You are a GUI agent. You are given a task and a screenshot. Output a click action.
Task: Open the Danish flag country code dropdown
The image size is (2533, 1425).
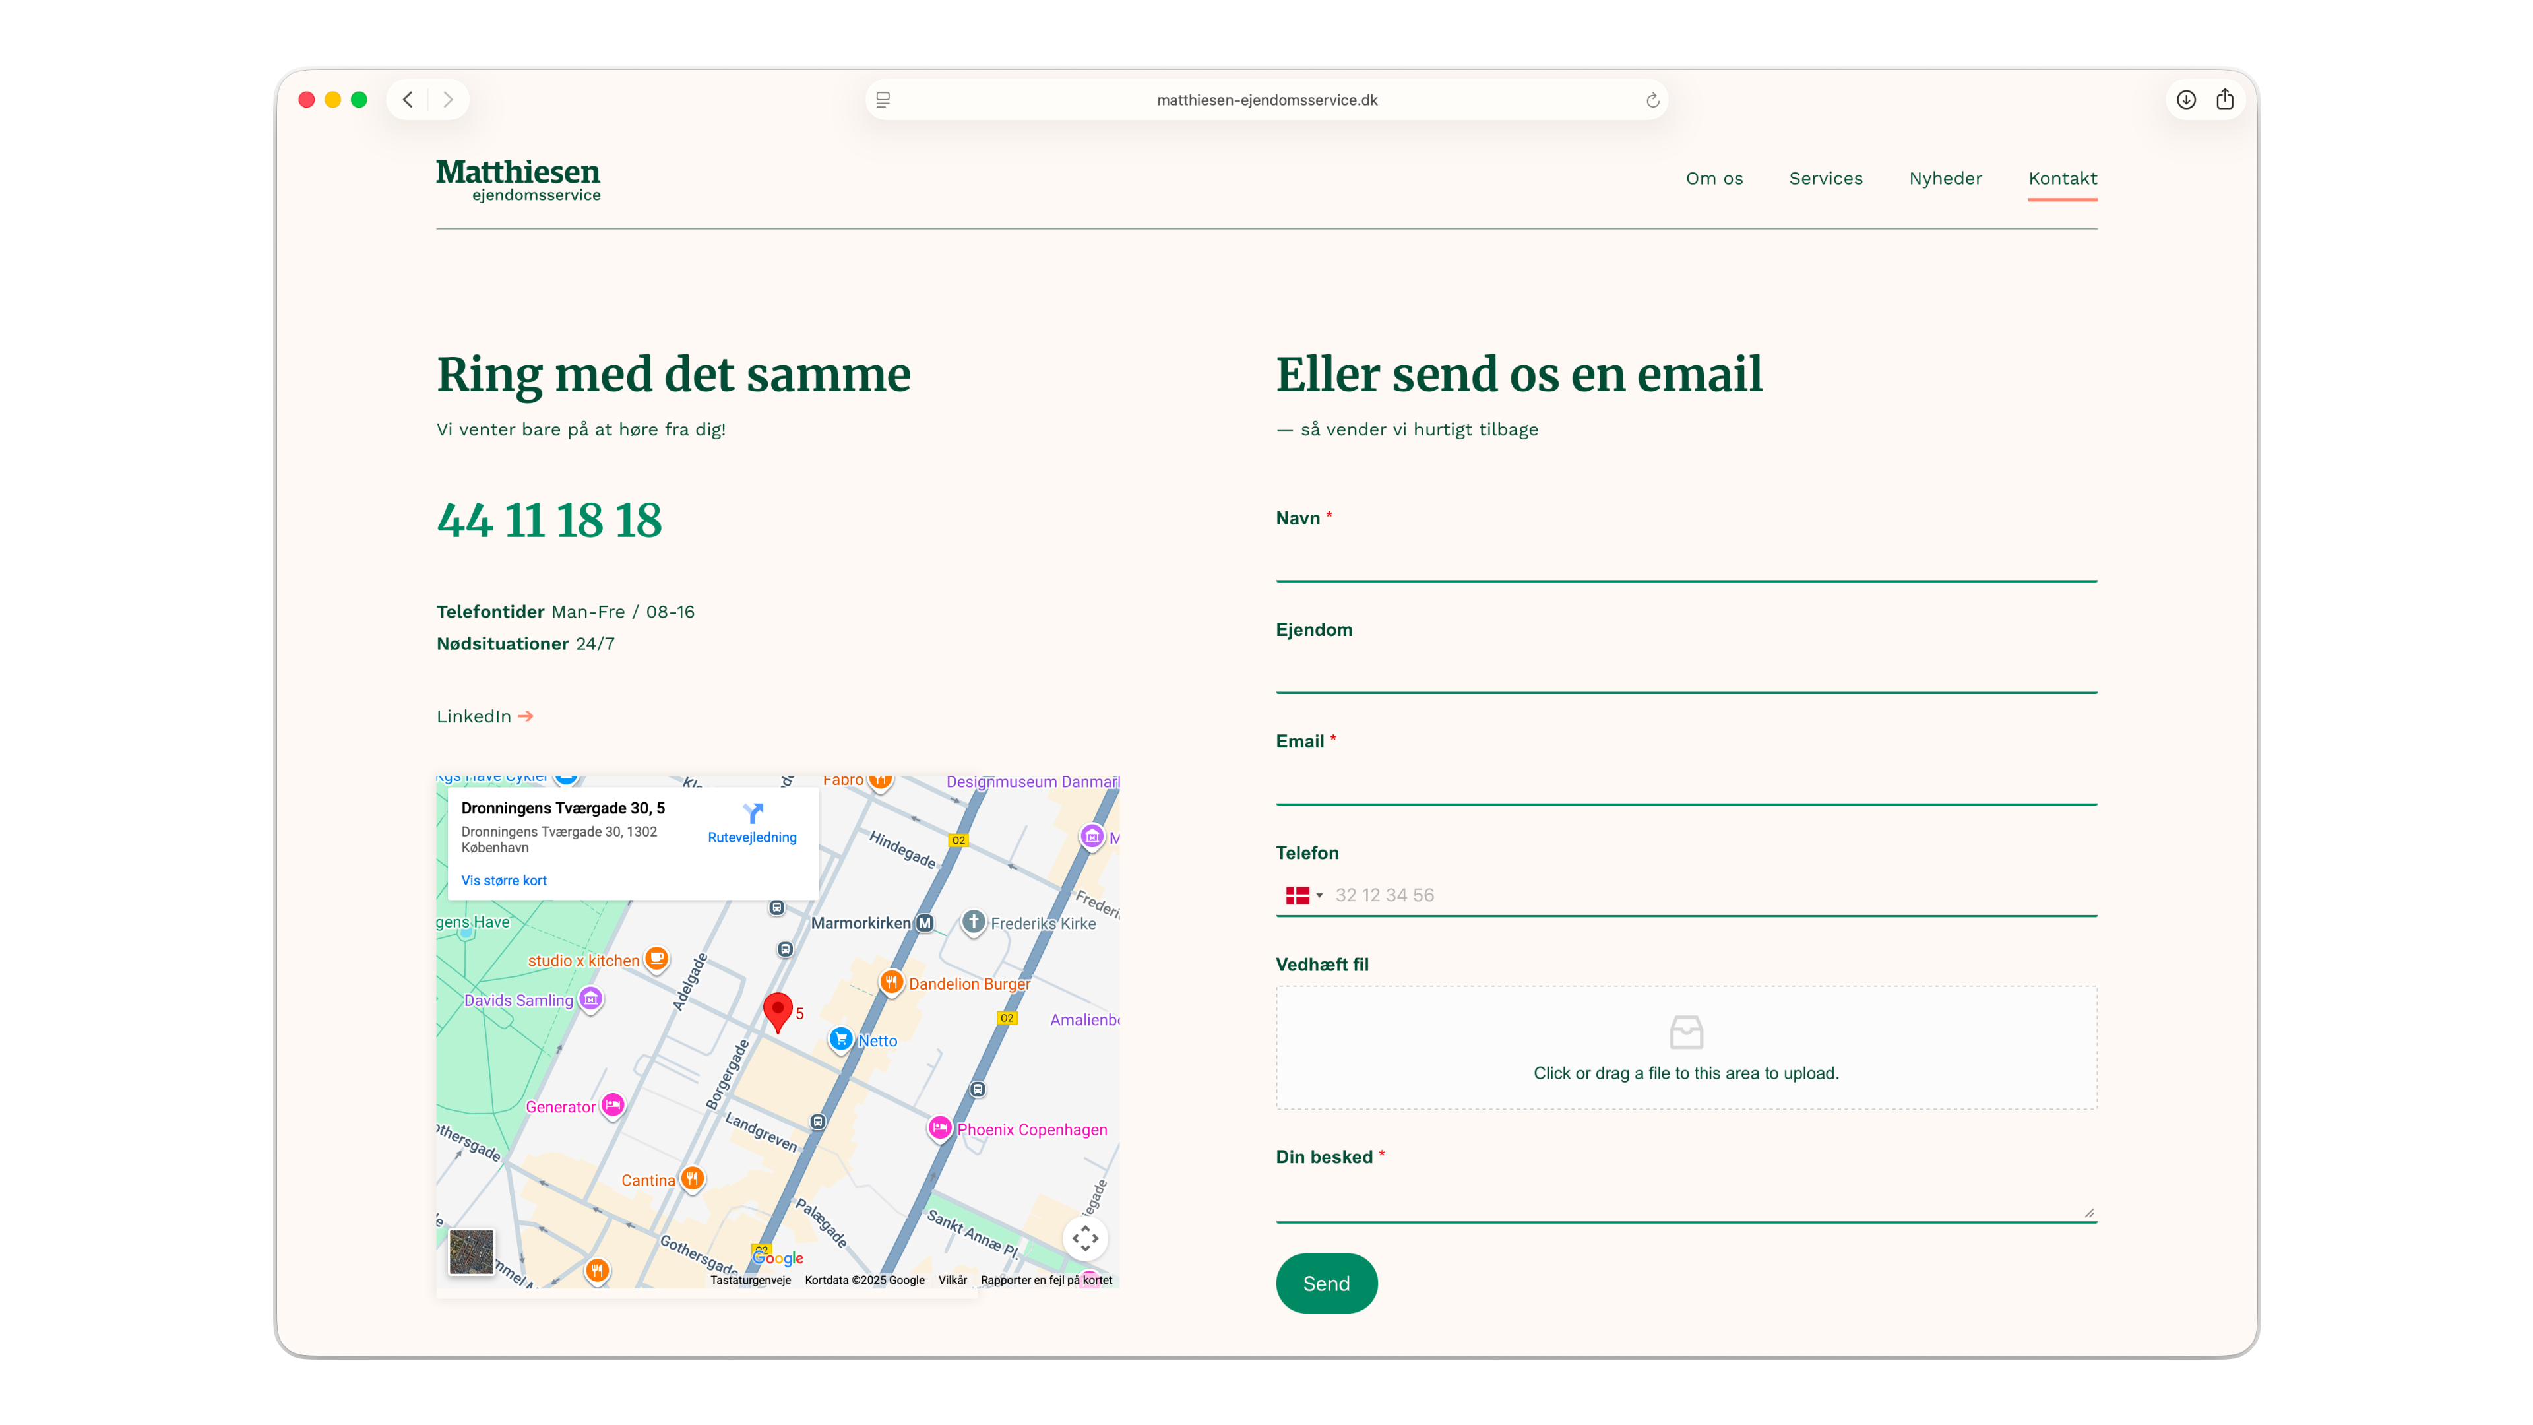1304,895
